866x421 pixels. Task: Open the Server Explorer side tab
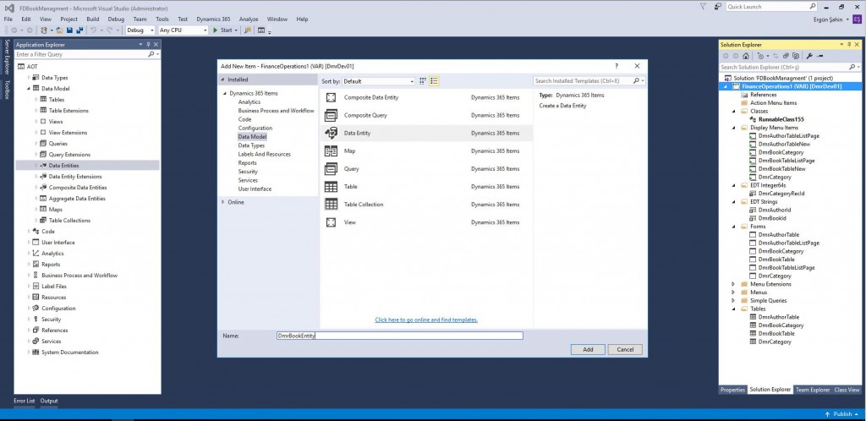7,58
